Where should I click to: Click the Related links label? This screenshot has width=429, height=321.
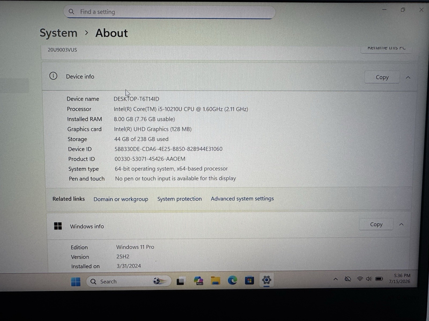coord(69,199)
